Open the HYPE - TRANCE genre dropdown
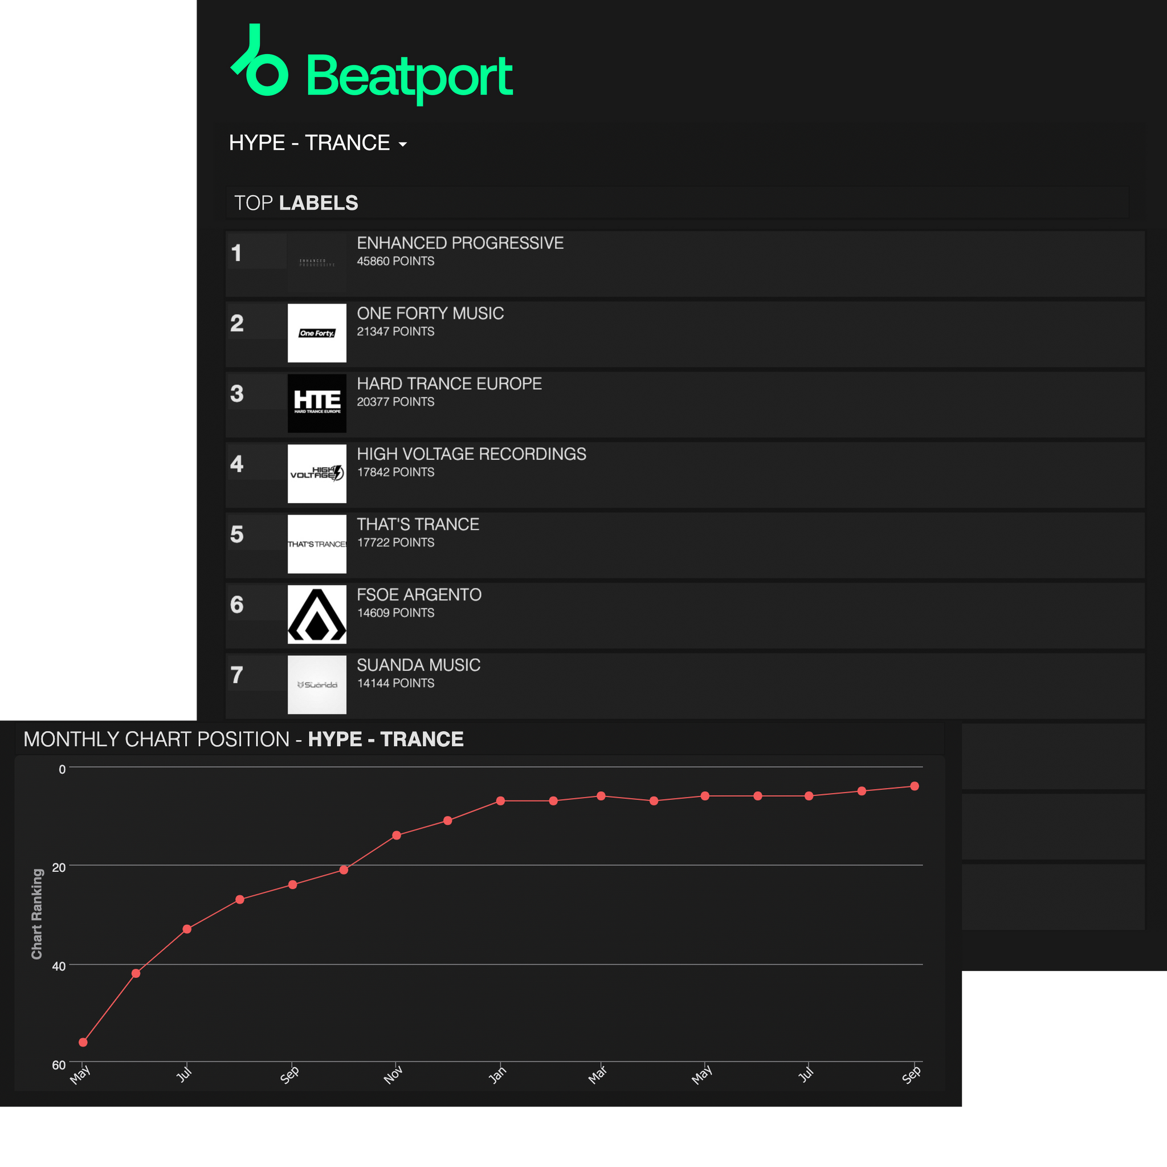Viewport: 1167px width, 1167px height. pos(318,142)
